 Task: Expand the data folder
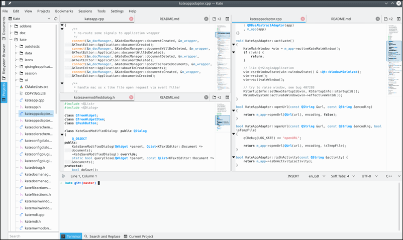coord(16,53)
